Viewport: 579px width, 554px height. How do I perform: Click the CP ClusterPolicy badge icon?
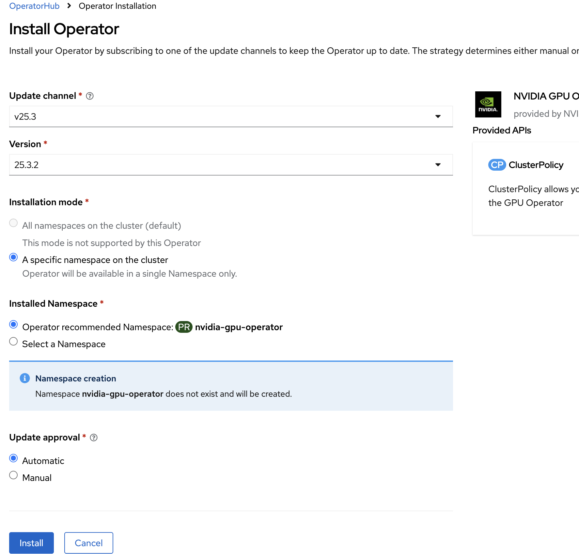(x=497, y=165)
